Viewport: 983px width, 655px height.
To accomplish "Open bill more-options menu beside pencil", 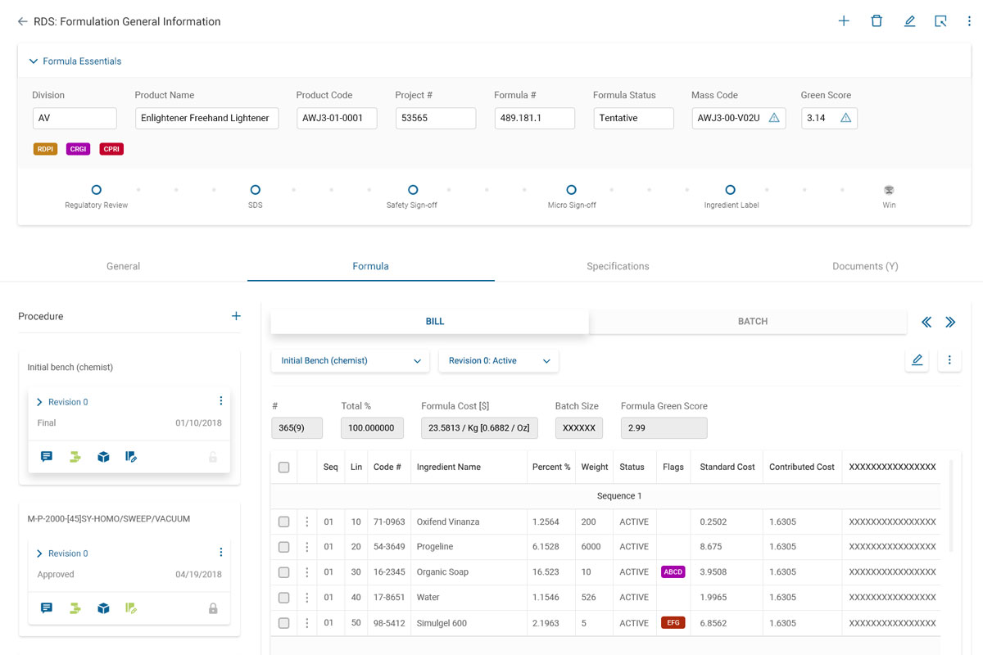I will click(949, 360).
